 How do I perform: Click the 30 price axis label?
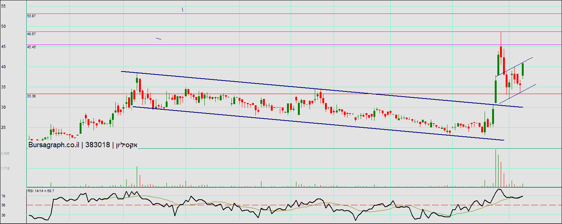[3, 107]
